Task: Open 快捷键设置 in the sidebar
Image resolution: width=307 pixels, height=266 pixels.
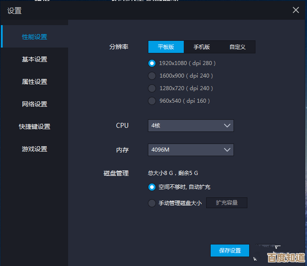Action: point(35,126)
